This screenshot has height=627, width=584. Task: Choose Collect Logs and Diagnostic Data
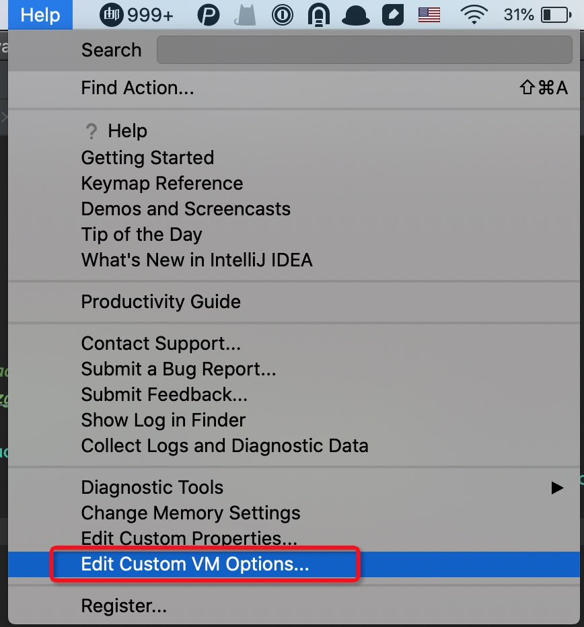294,445
